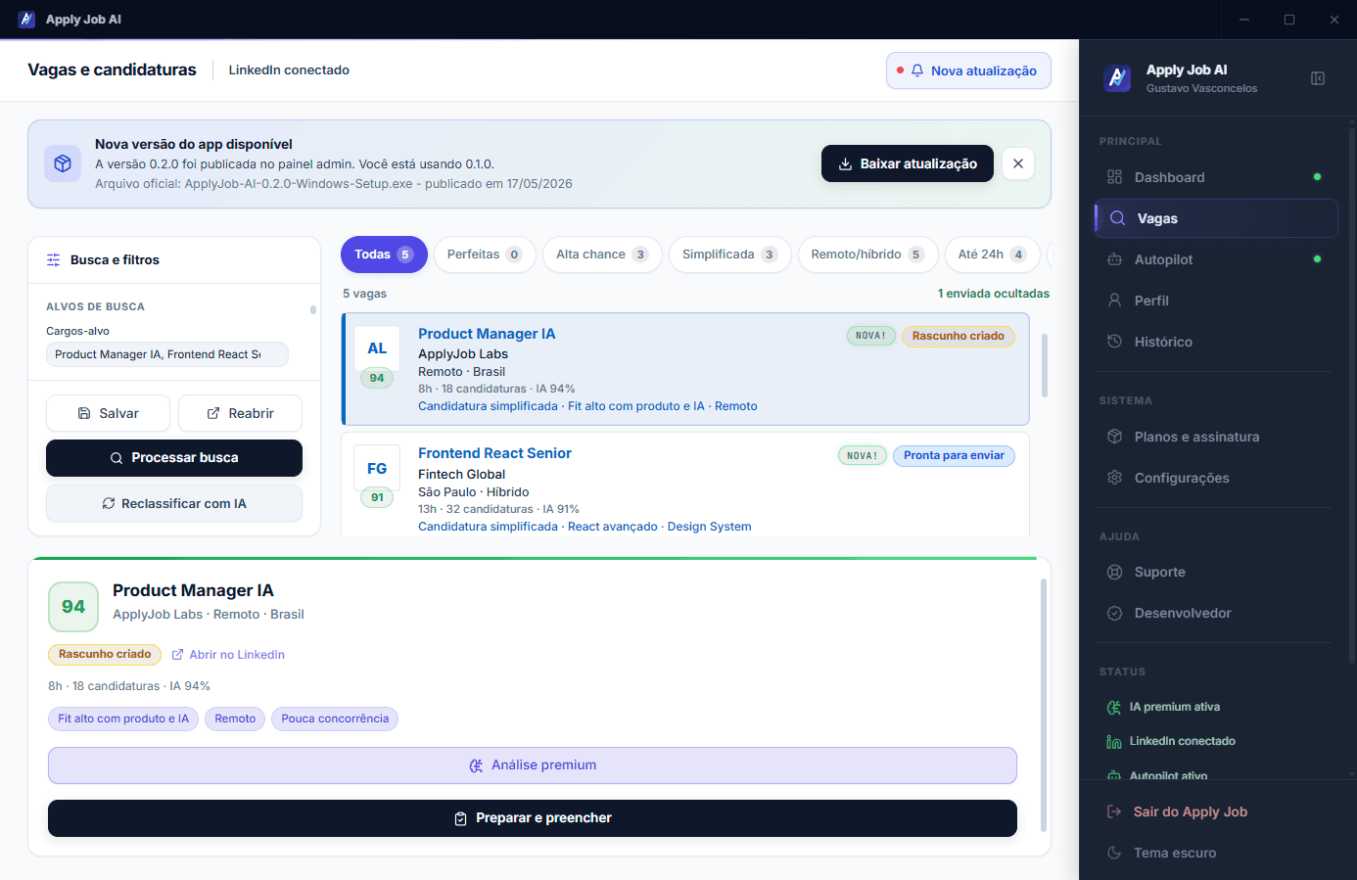
Task: Select the Todas filter tab
Action: pos(384,255)
